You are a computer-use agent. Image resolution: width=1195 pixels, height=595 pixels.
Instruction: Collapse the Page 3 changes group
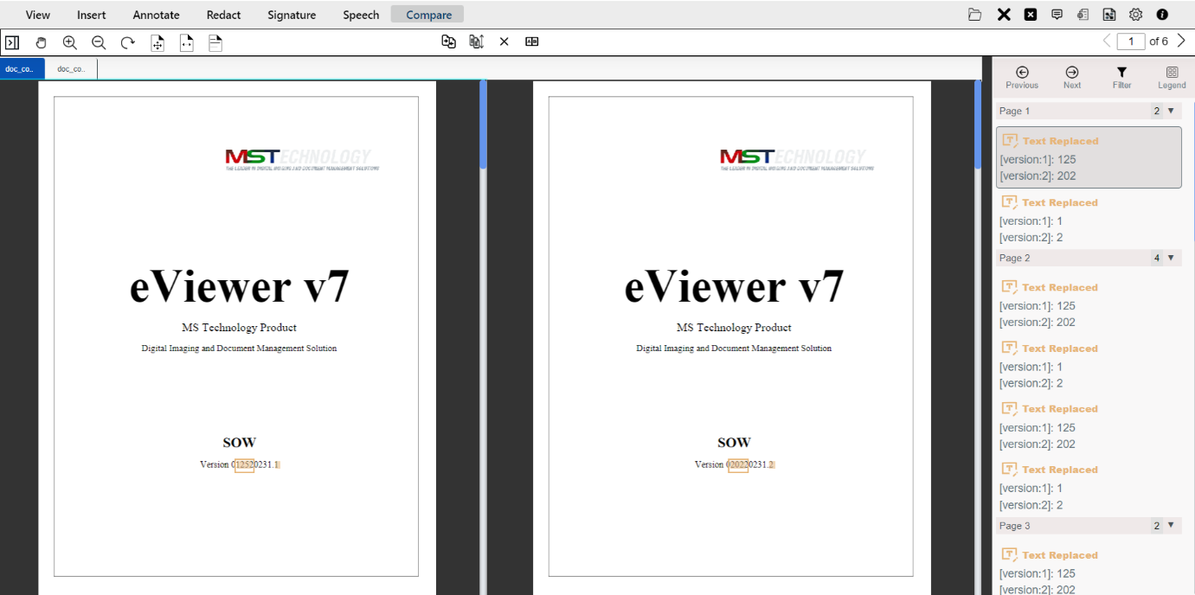[1171, 526]
